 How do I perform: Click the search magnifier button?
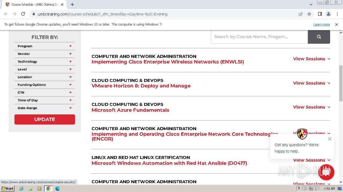click(319, 37)
